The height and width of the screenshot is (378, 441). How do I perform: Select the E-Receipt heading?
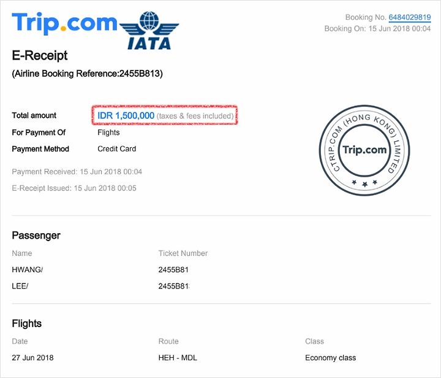pos(40,55)
